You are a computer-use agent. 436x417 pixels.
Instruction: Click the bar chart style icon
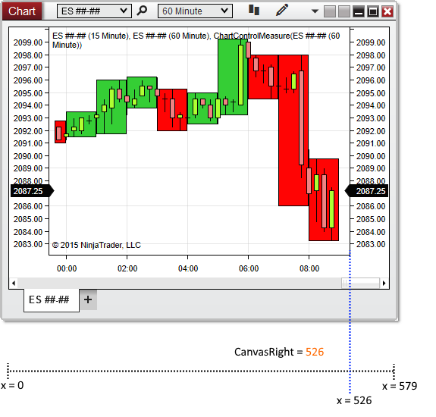tap(254, 10)
